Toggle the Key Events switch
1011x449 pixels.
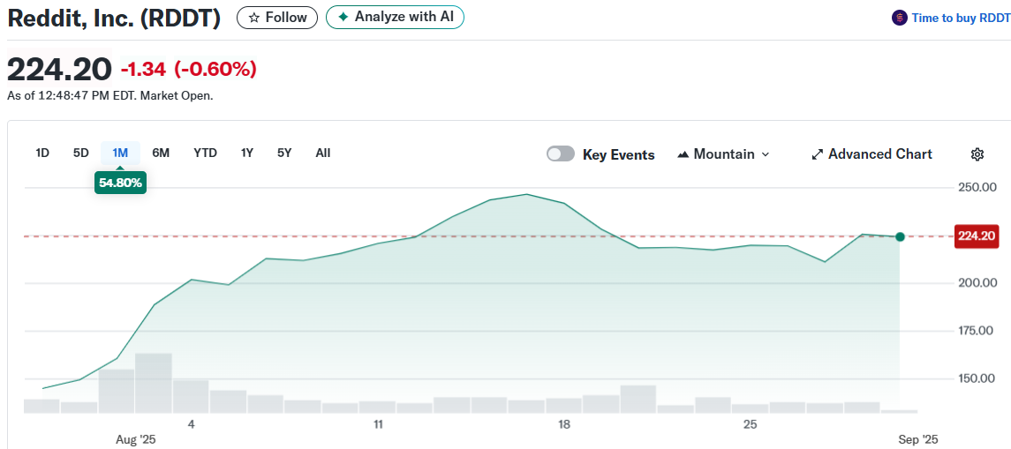tap(561, 154)
